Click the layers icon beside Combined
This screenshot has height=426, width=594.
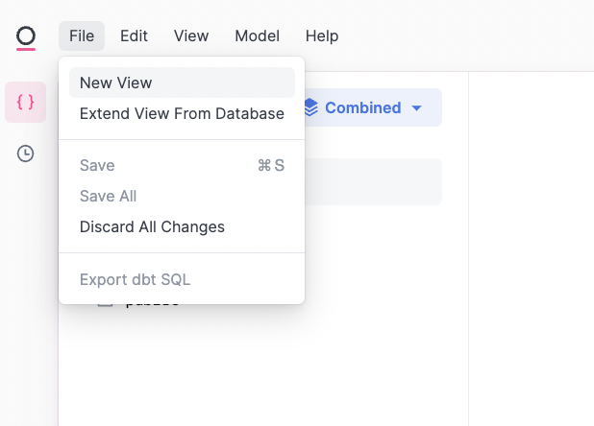(x=311, y=107)
